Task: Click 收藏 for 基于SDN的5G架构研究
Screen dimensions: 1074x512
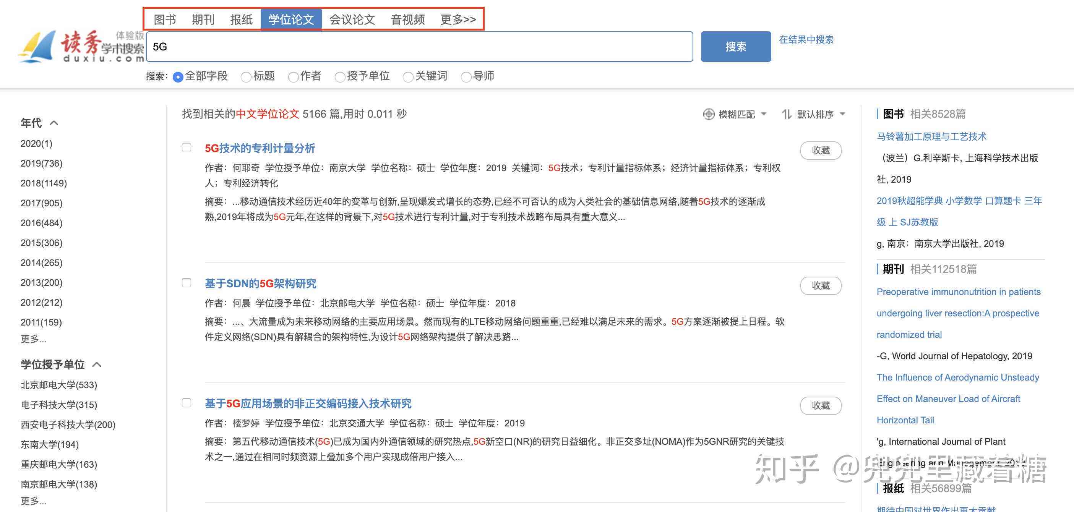Action: (x=821, y=285)
